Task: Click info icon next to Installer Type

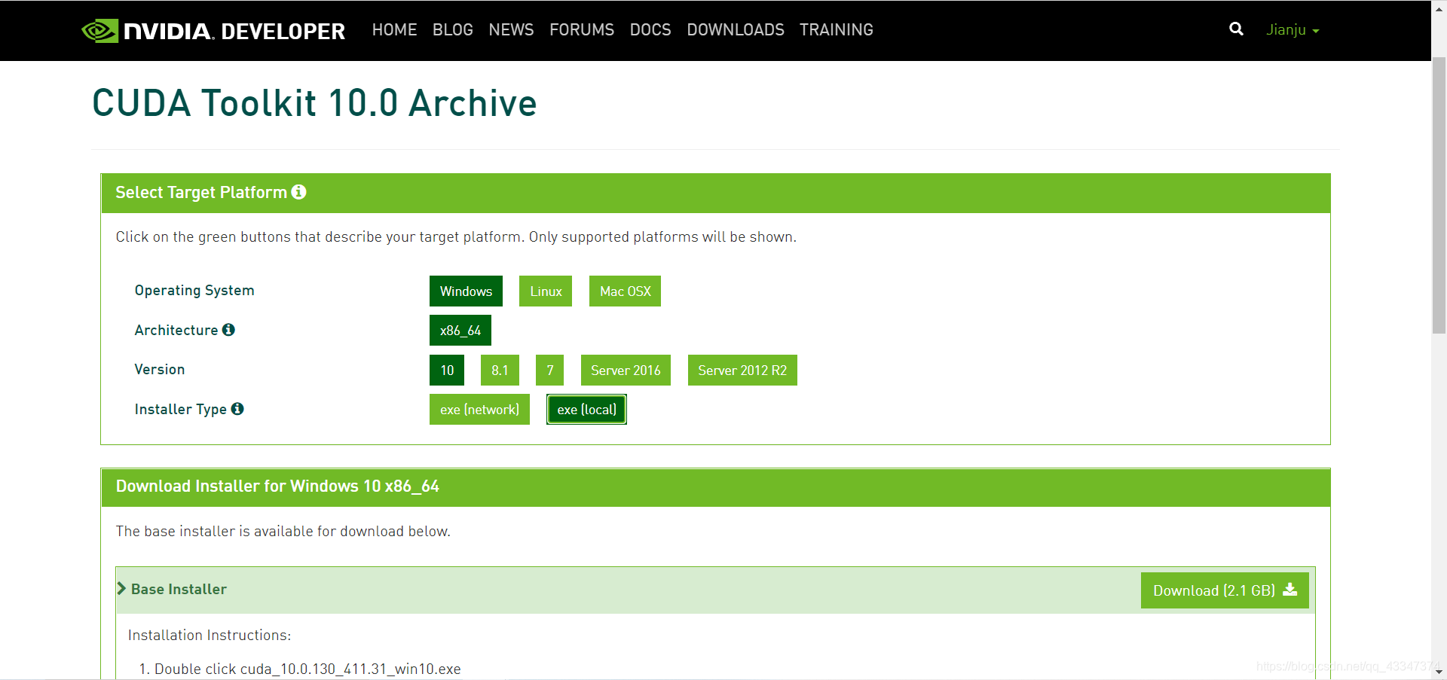Action: (x=237, y=409)
